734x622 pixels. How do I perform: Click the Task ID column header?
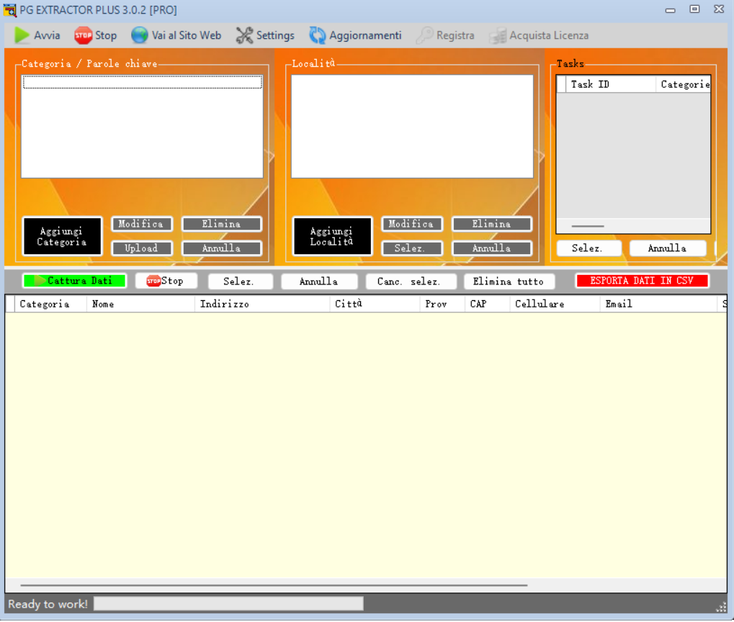[x=590, y=84]
